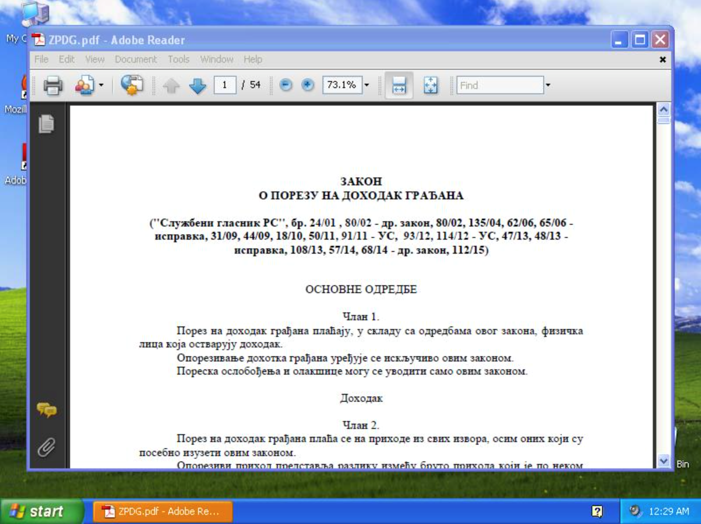
Task: Zoom out using the minus icon
Action: [286, 85]
